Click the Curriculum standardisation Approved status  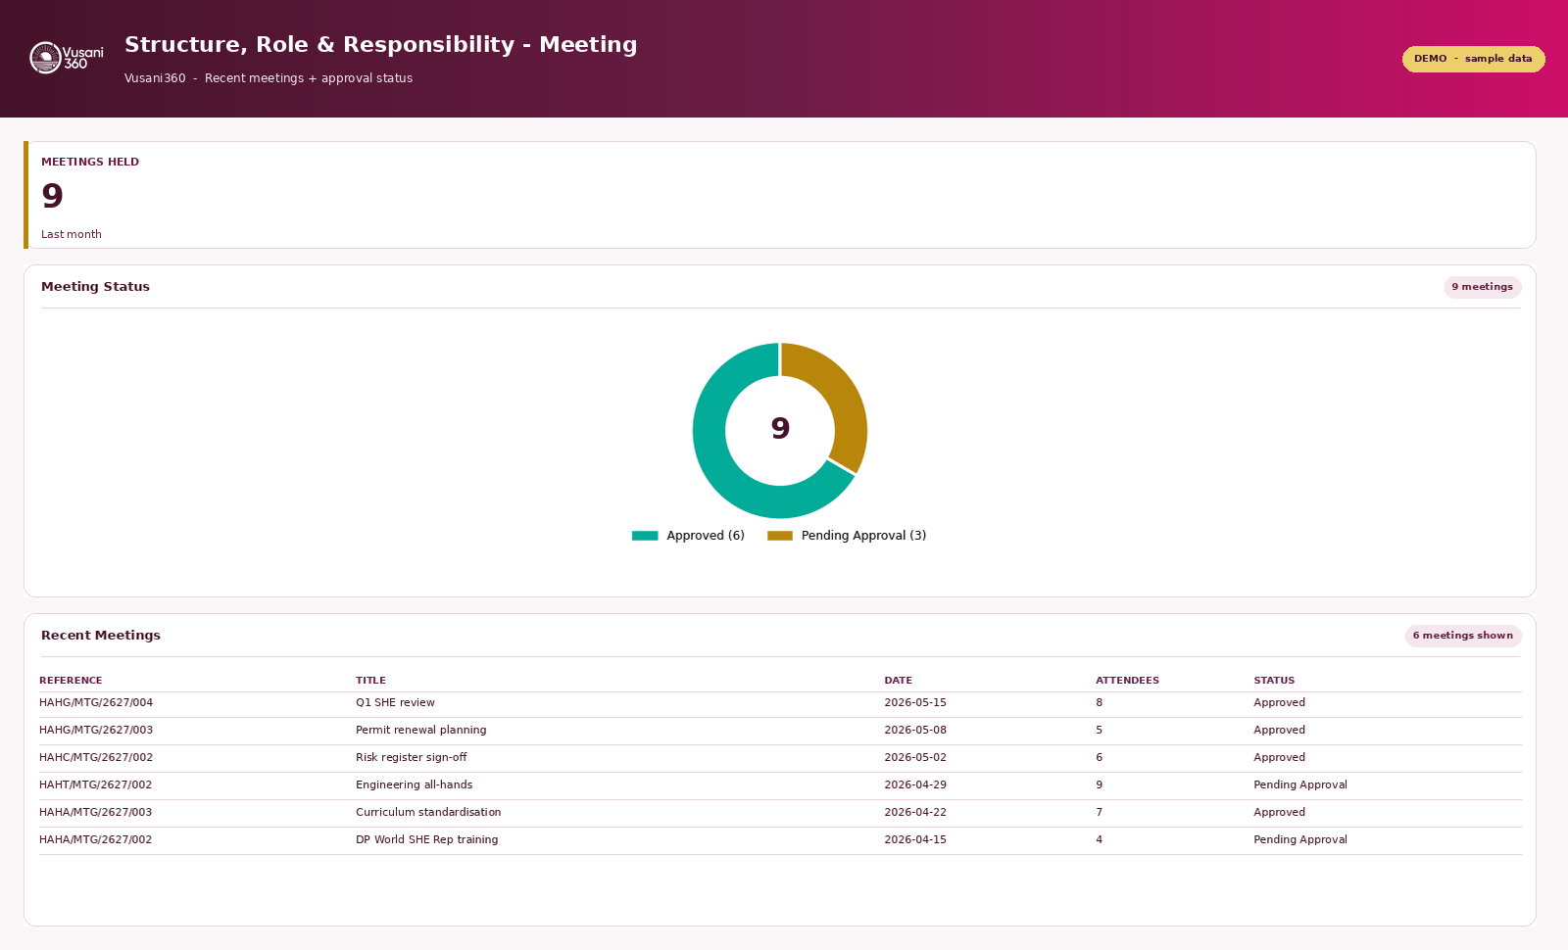pos(1280,813)
